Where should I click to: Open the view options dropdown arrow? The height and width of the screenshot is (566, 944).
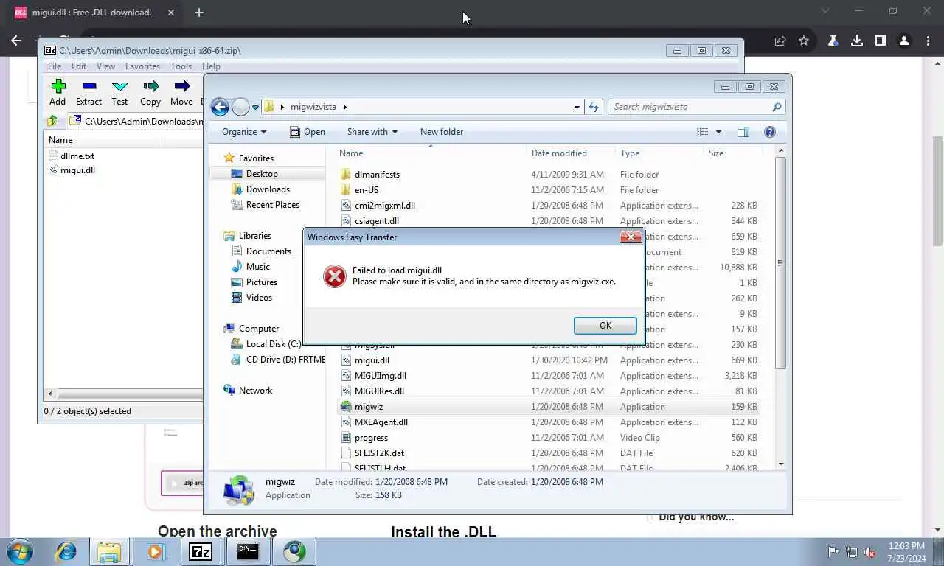tap(719, 132)
